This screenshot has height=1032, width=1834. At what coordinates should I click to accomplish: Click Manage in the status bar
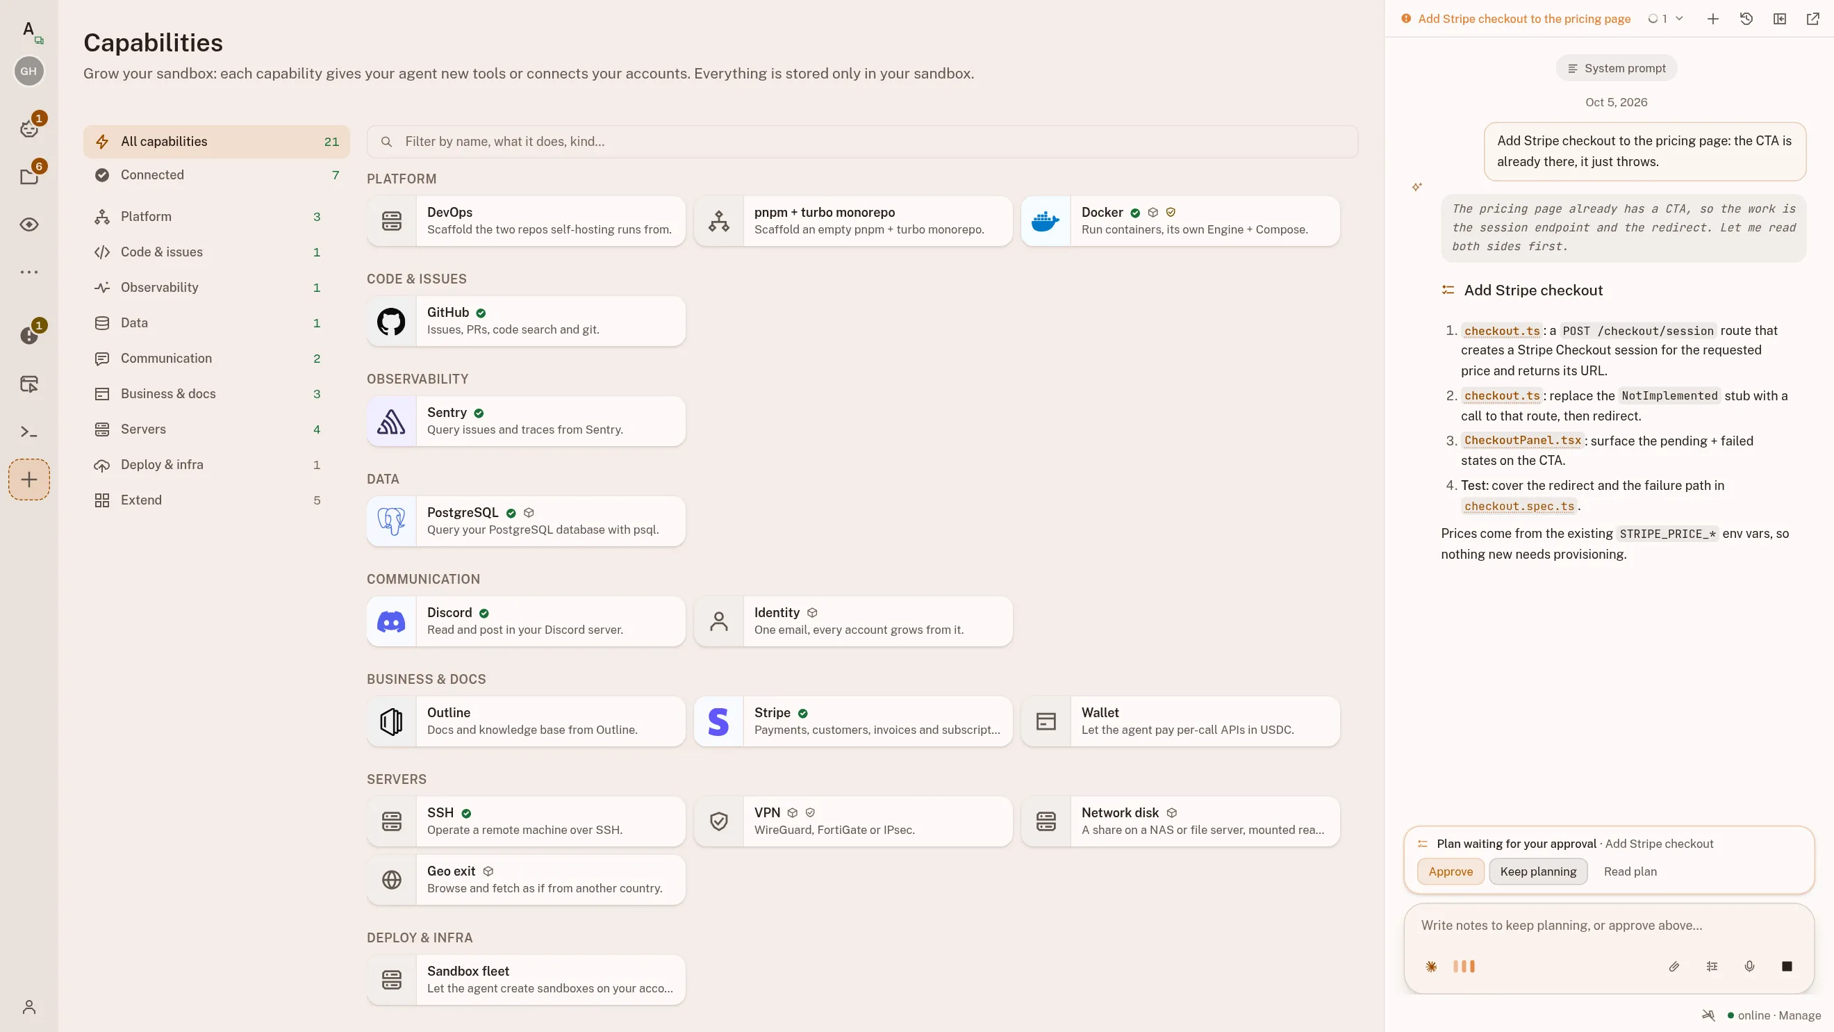point(1799,1015)
